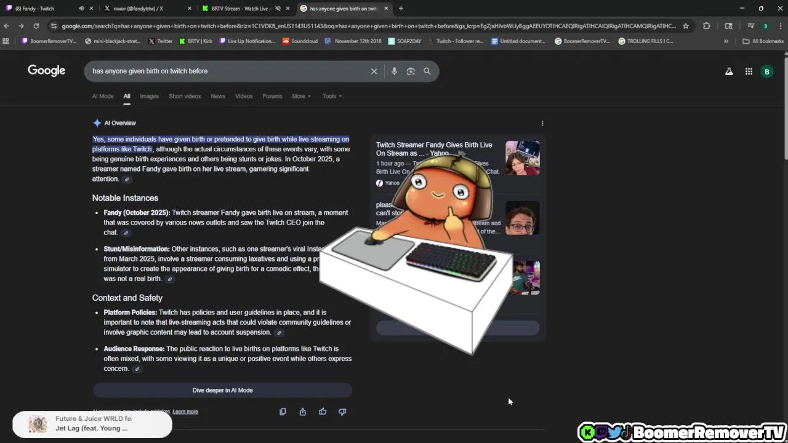Open the SOAP2DAY bookmark
The height and width of the screenshot is (443, 788).
coord(405,41)
